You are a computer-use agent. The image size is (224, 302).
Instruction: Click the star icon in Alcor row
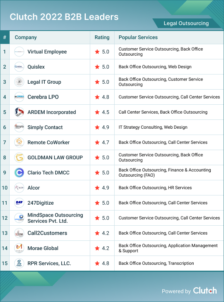[97, 188]
